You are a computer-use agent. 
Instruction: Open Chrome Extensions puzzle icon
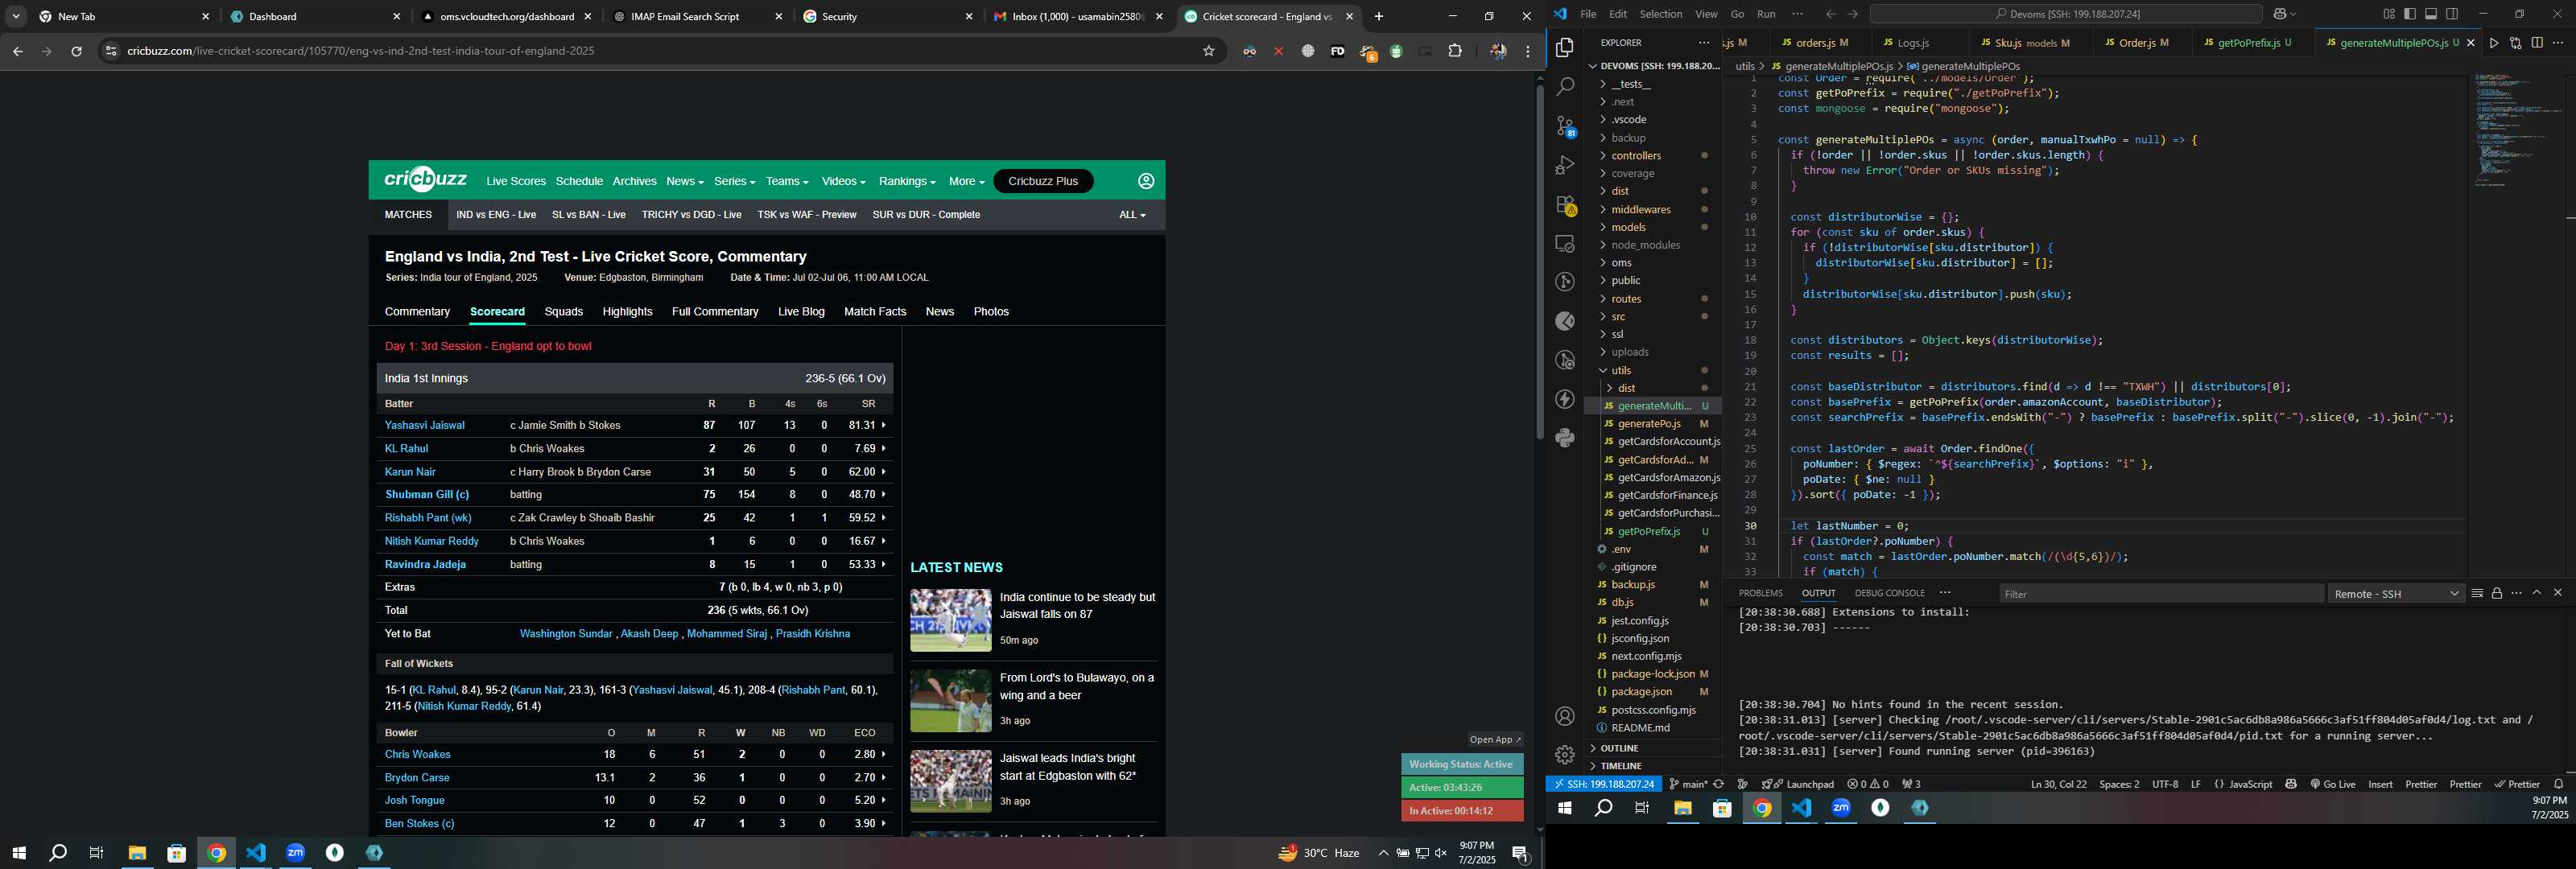(1455, 51)
